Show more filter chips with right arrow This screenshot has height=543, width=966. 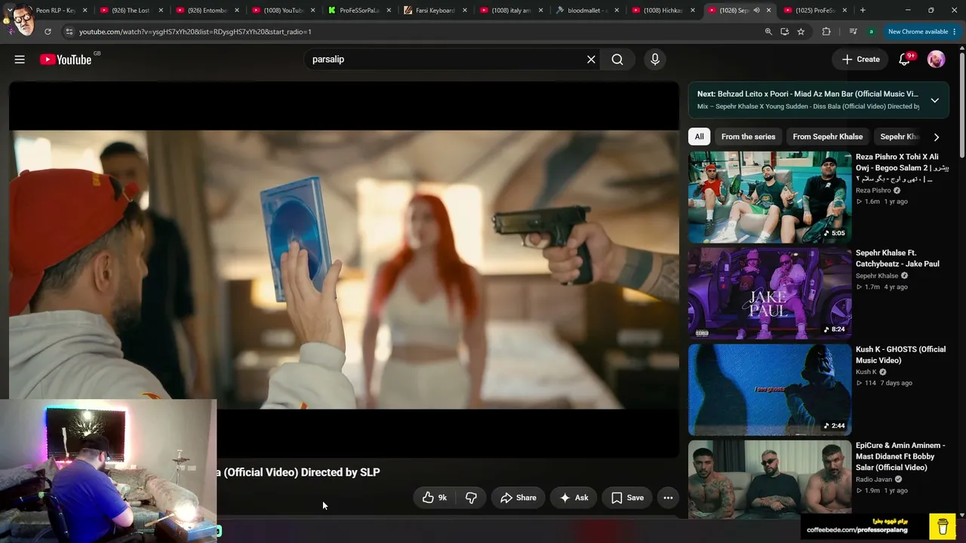click(936, 137)
